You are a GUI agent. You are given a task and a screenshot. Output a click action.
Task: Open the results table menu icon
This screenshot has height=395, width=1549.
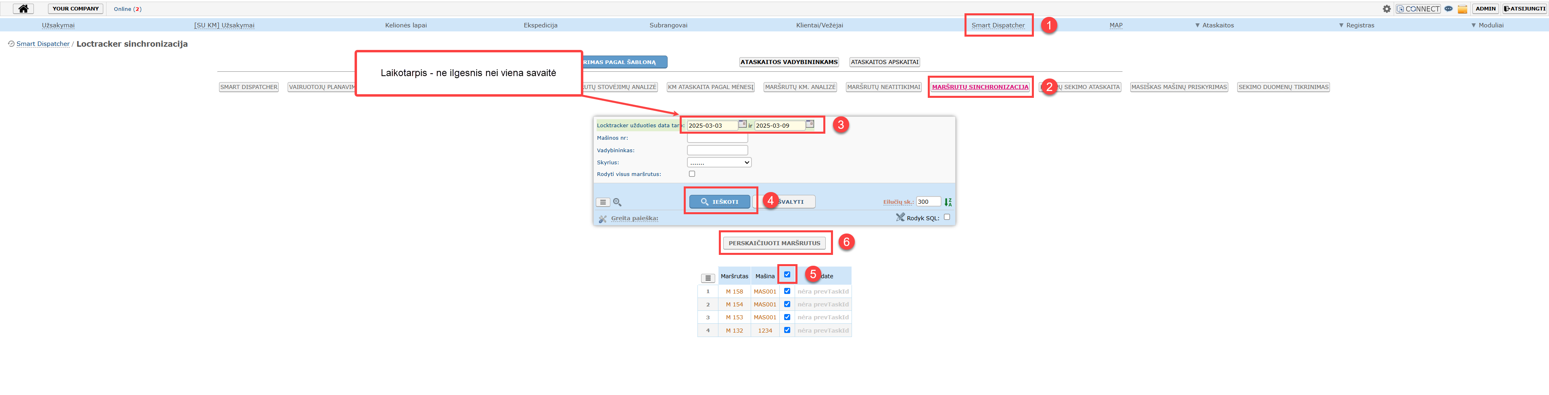(708, 278)
